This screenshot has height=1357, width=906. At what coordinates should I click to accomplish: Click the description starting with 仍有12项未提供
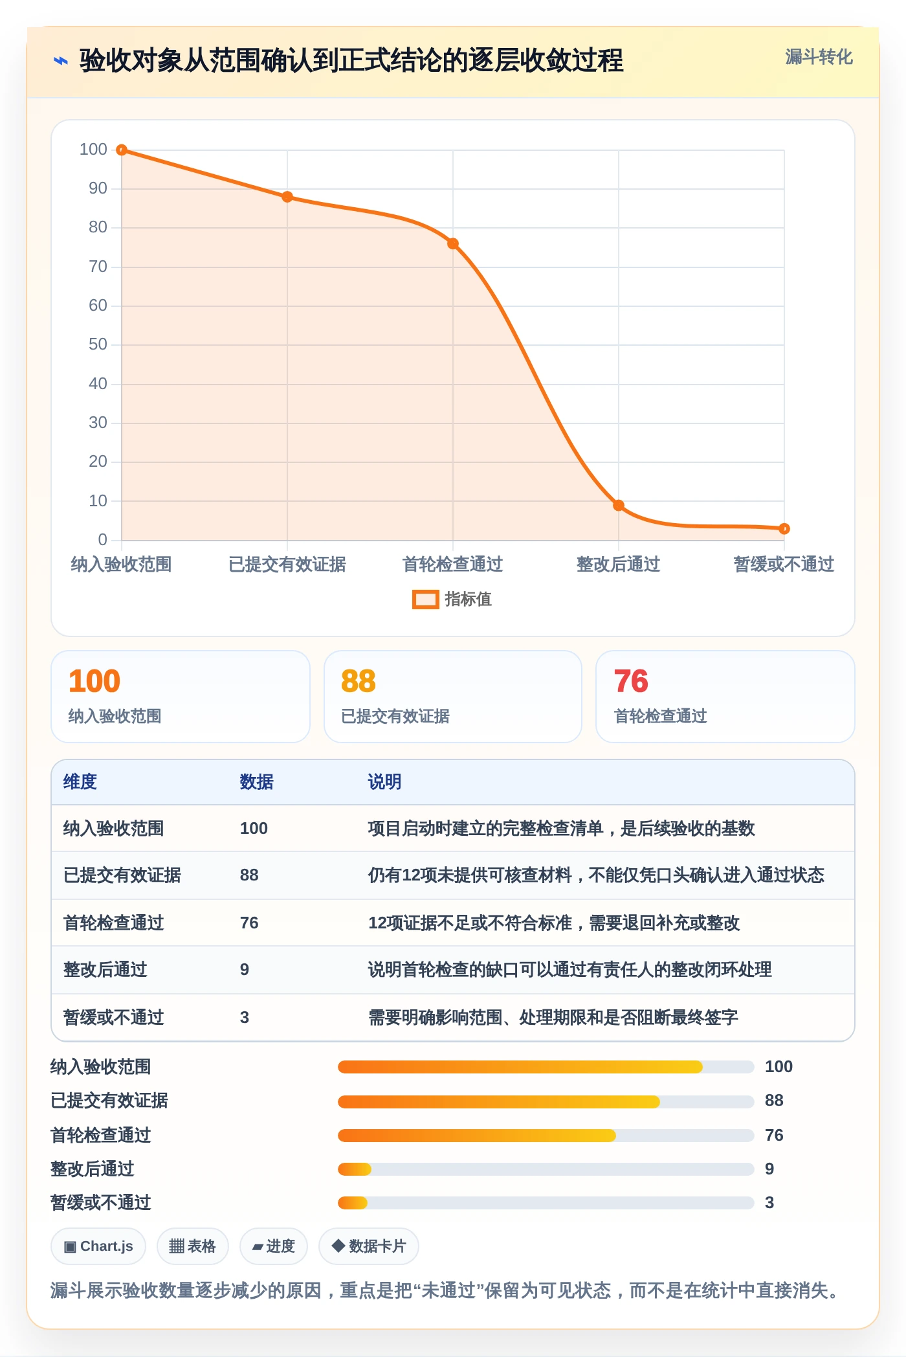point(596,875)
